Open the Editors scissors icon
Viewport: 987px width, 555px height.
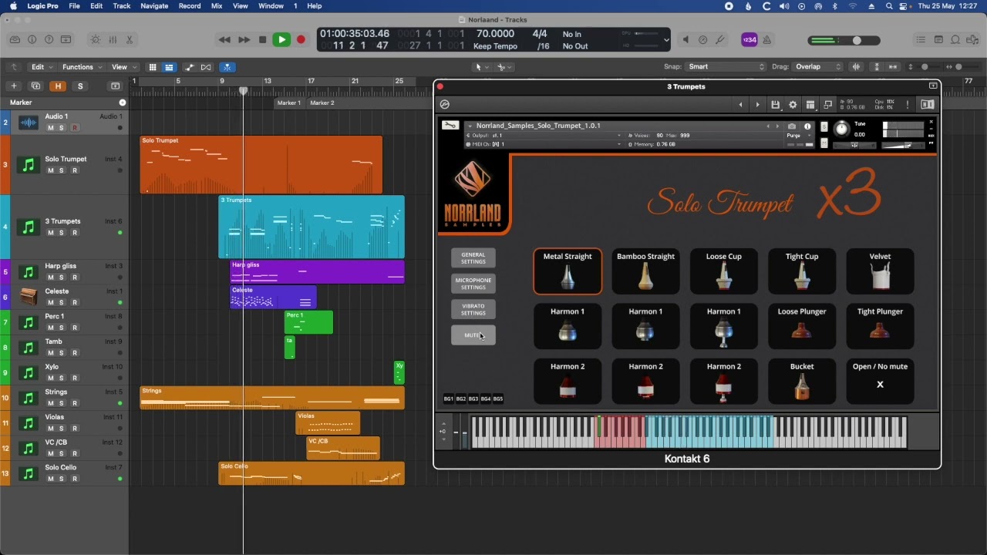tap(130, 40)
